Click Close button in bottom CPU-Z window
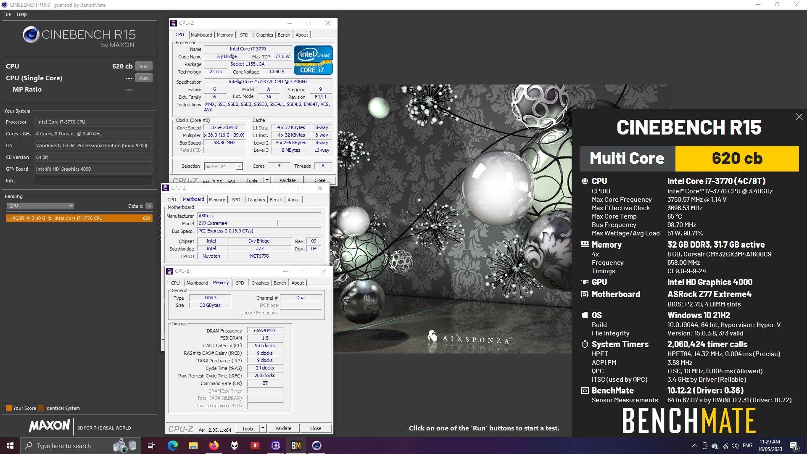Screen dimensions: 807x454 316,428
